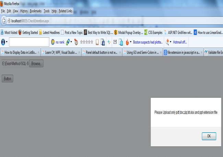This screenshot has height=157, width=223.
Task: Open the Tools menu
Action: [47, 11]
